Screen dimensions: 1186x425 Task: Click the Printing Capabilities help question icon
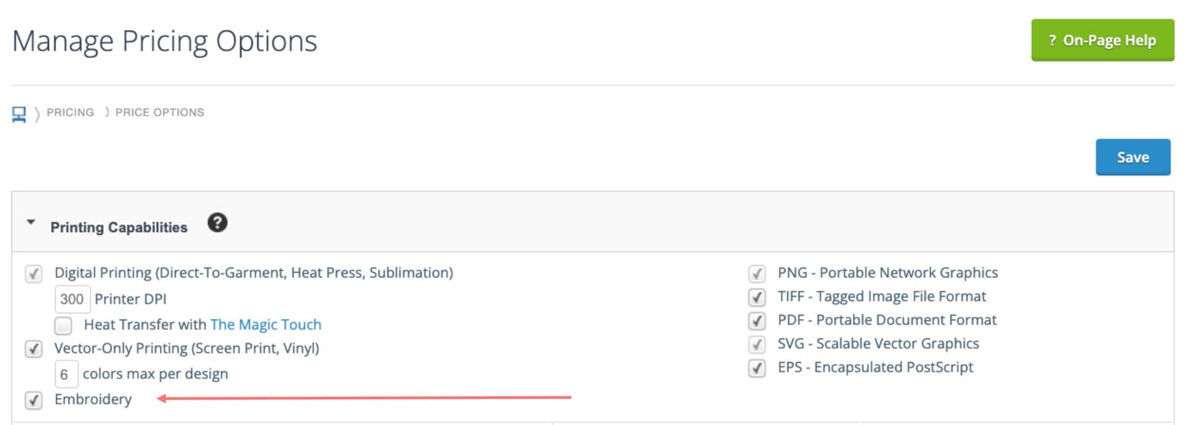218,224
